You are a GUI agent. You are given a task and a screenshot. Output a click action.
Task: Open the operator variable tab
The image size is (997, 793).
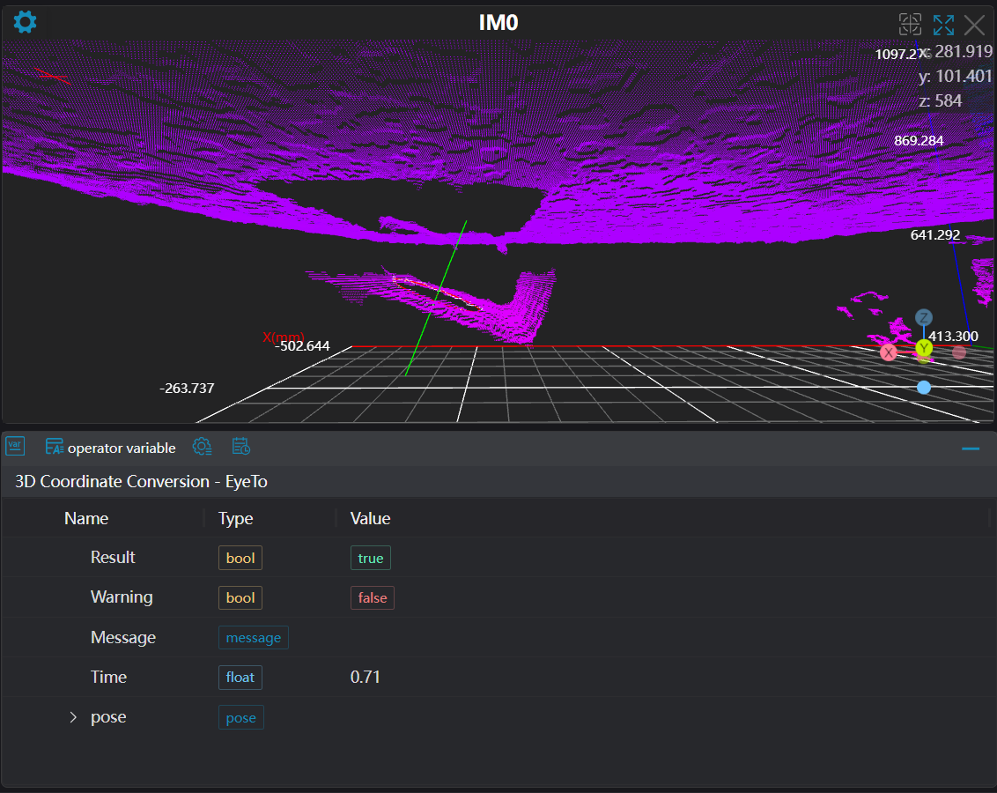pos(111,448)
